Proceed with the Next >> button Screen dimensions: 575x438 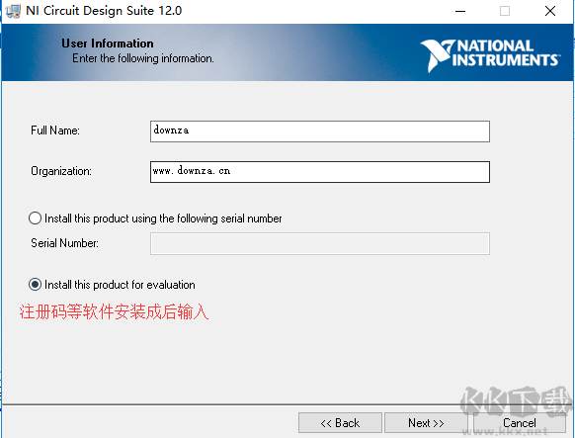point(426,423)
